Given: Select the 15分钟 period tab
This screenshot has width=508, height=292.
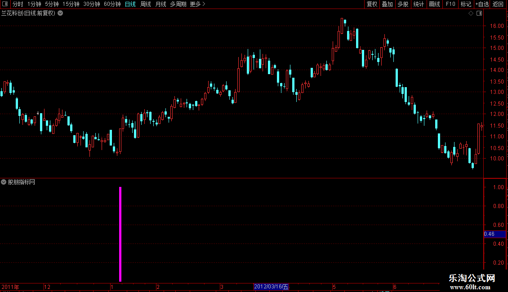Looking at the screenshot, I should 71,4.
